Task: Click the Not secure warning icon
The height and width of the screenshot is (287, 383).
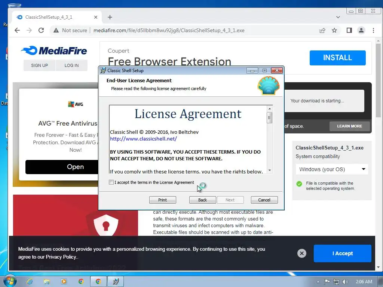Action: 56,30
